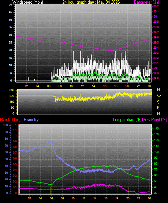The image size is (168, 203).
Task: Click the Barometer (.in) axis title
Action: pos(146,2)
